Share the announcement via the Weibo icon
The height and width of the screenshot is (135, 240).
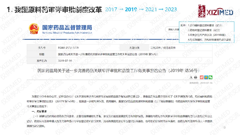coord(202,77)
